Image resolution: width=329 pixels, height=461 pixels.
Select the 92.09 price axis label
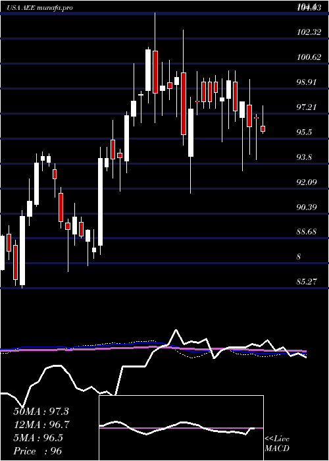click(x=307, y=182)
